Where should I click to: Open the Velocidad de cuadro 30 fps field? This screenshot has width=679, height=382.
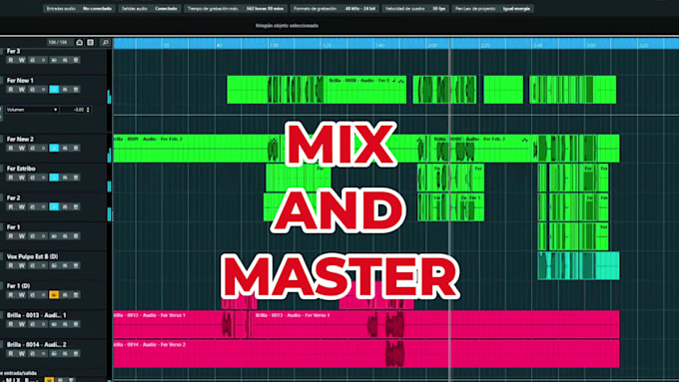pos(415,9)
